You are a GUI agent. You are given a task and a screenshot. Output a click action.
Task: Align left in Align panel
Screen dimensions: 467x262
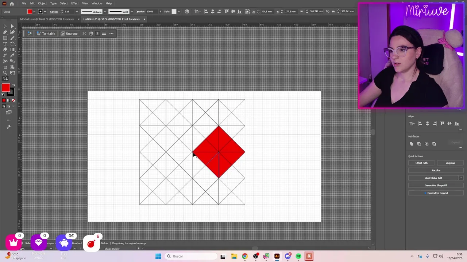click(x=420, y=123)
